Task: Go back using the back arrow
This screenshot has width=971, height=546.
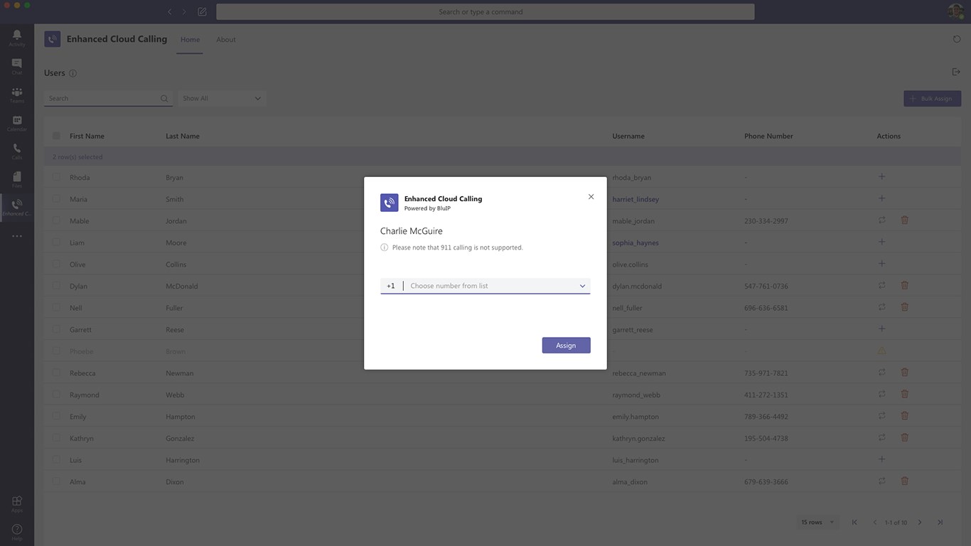Action: coord(169,11)
